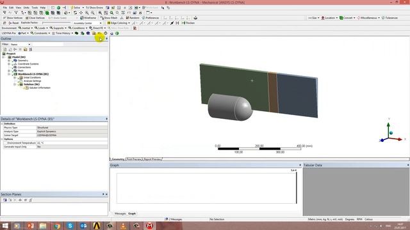The height and width of the screenshot is (230, 410).
Task: Click the Environment Temperature value field
Action: (x=72, y=143)
